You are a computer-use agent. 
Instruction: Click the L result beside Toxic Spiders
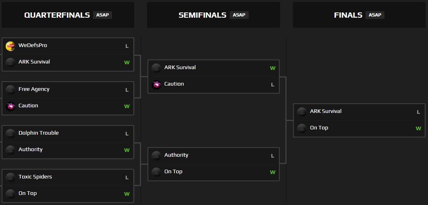(x=127, y=178)
